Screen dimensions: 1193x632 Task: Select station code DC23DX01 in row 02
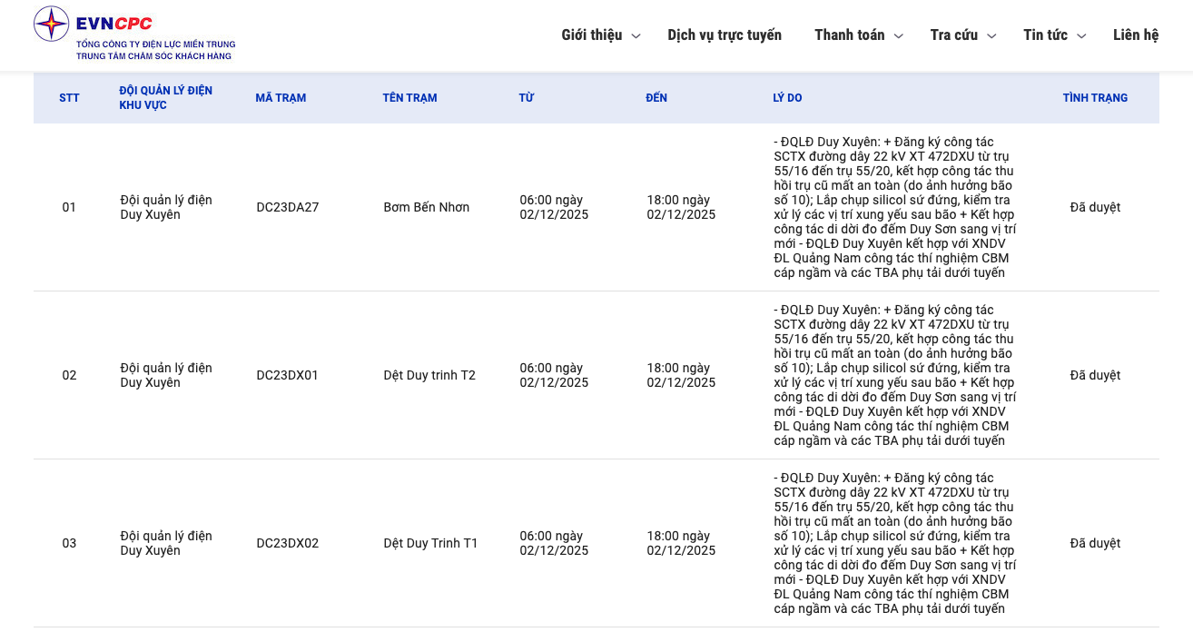(287, 375)
